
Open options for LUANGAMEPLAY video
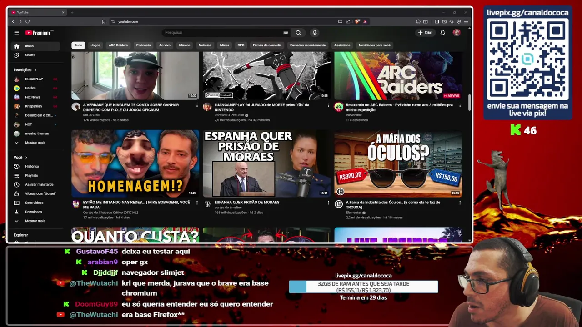point(328,105)
